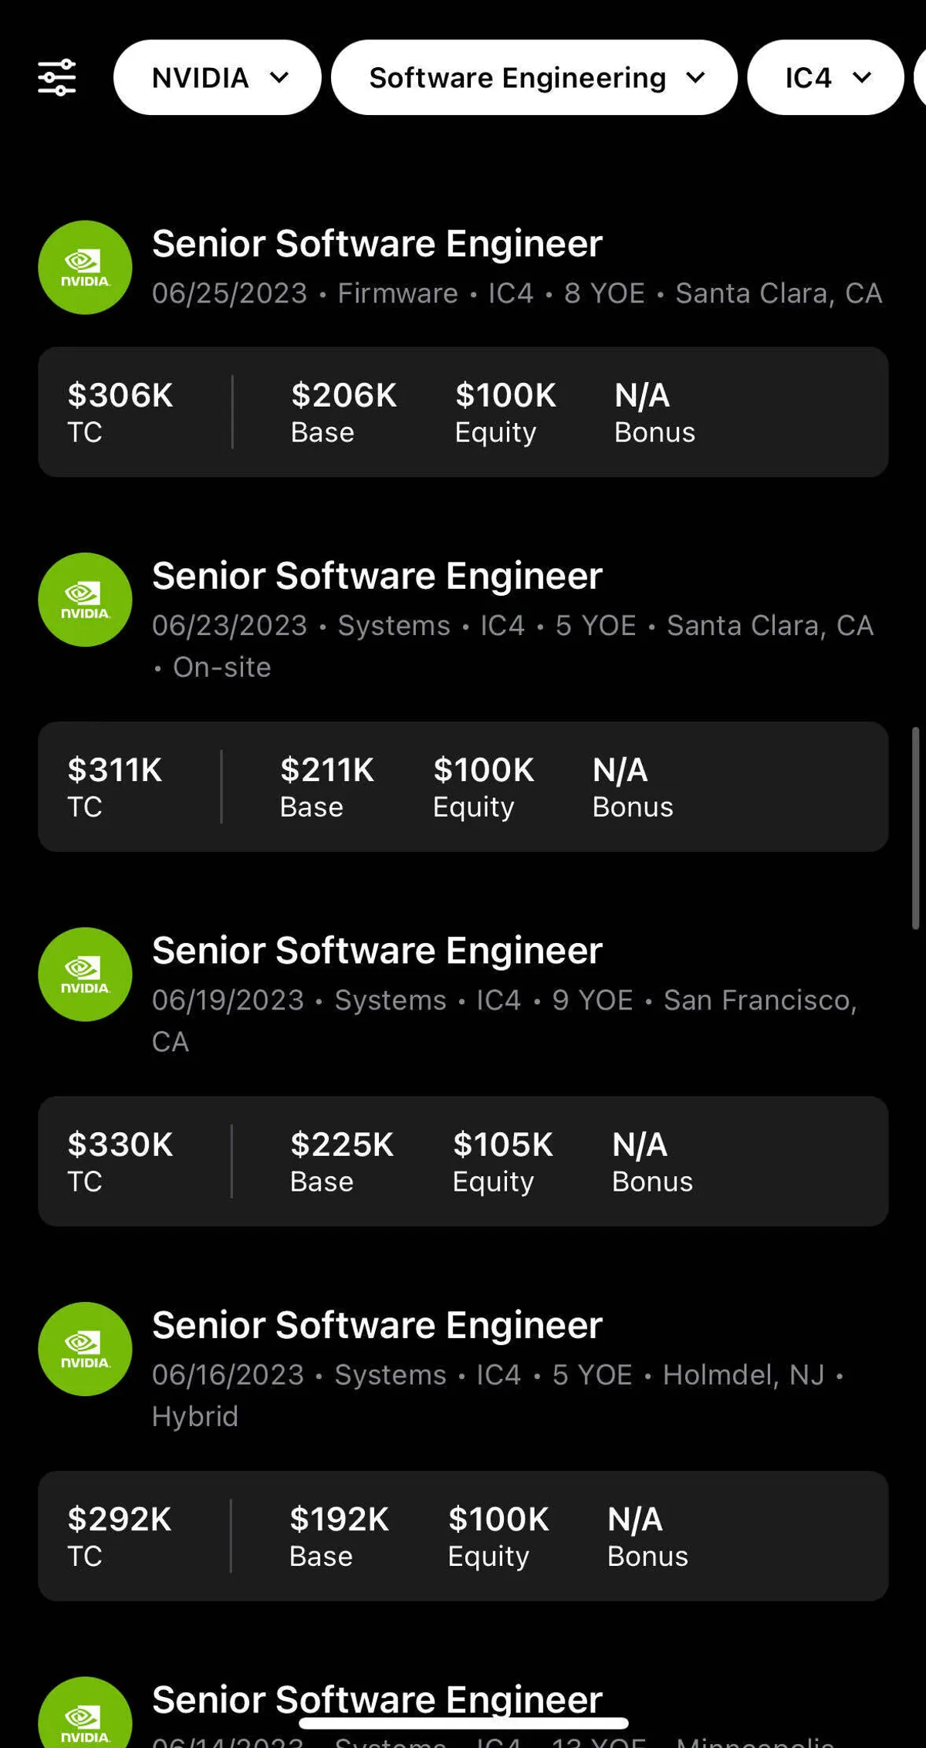The image size is (926, 1748).
Task: Tap the $225K Base salary figure
Action: coord(342,1144)
